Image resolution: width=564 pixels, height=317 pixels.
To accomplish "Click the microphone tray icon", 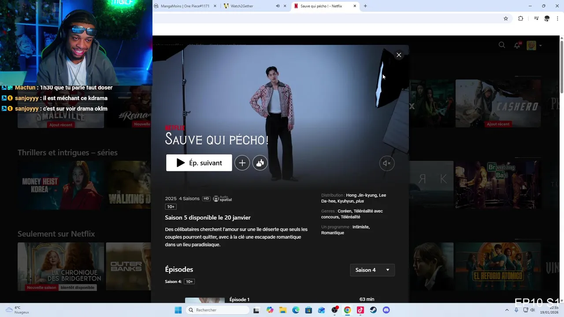I will click(x=516, y=310).
